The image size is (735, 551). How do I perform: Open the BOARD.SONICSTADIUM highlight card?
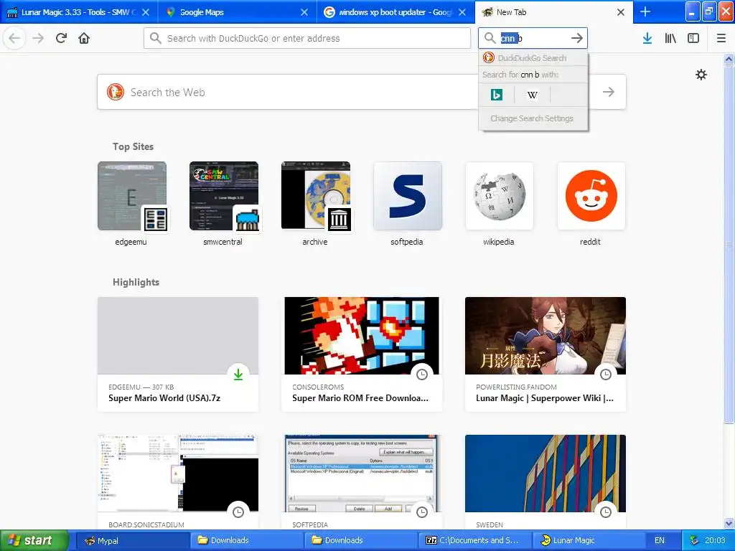(178, 483)
